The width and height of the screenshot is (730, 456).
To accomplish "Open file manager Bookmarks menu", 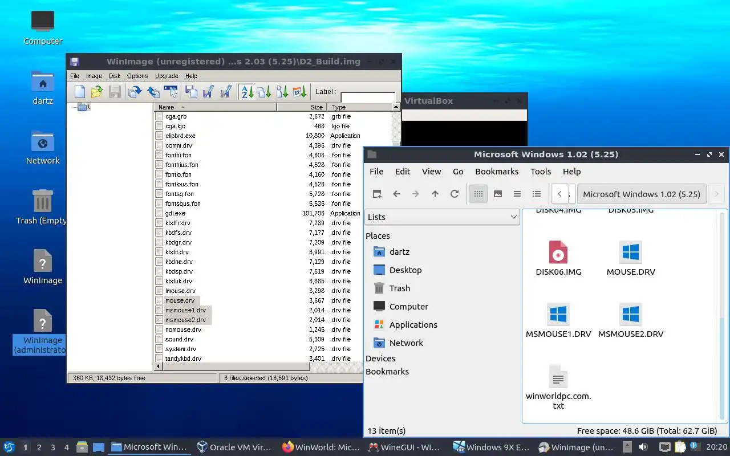I will pyautogui.click(x=497, y=172).
